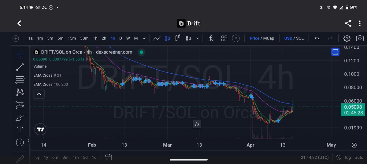This screenshot has height=164, width=367.
Task: Click the circled C icon
Action: point(235,38)
